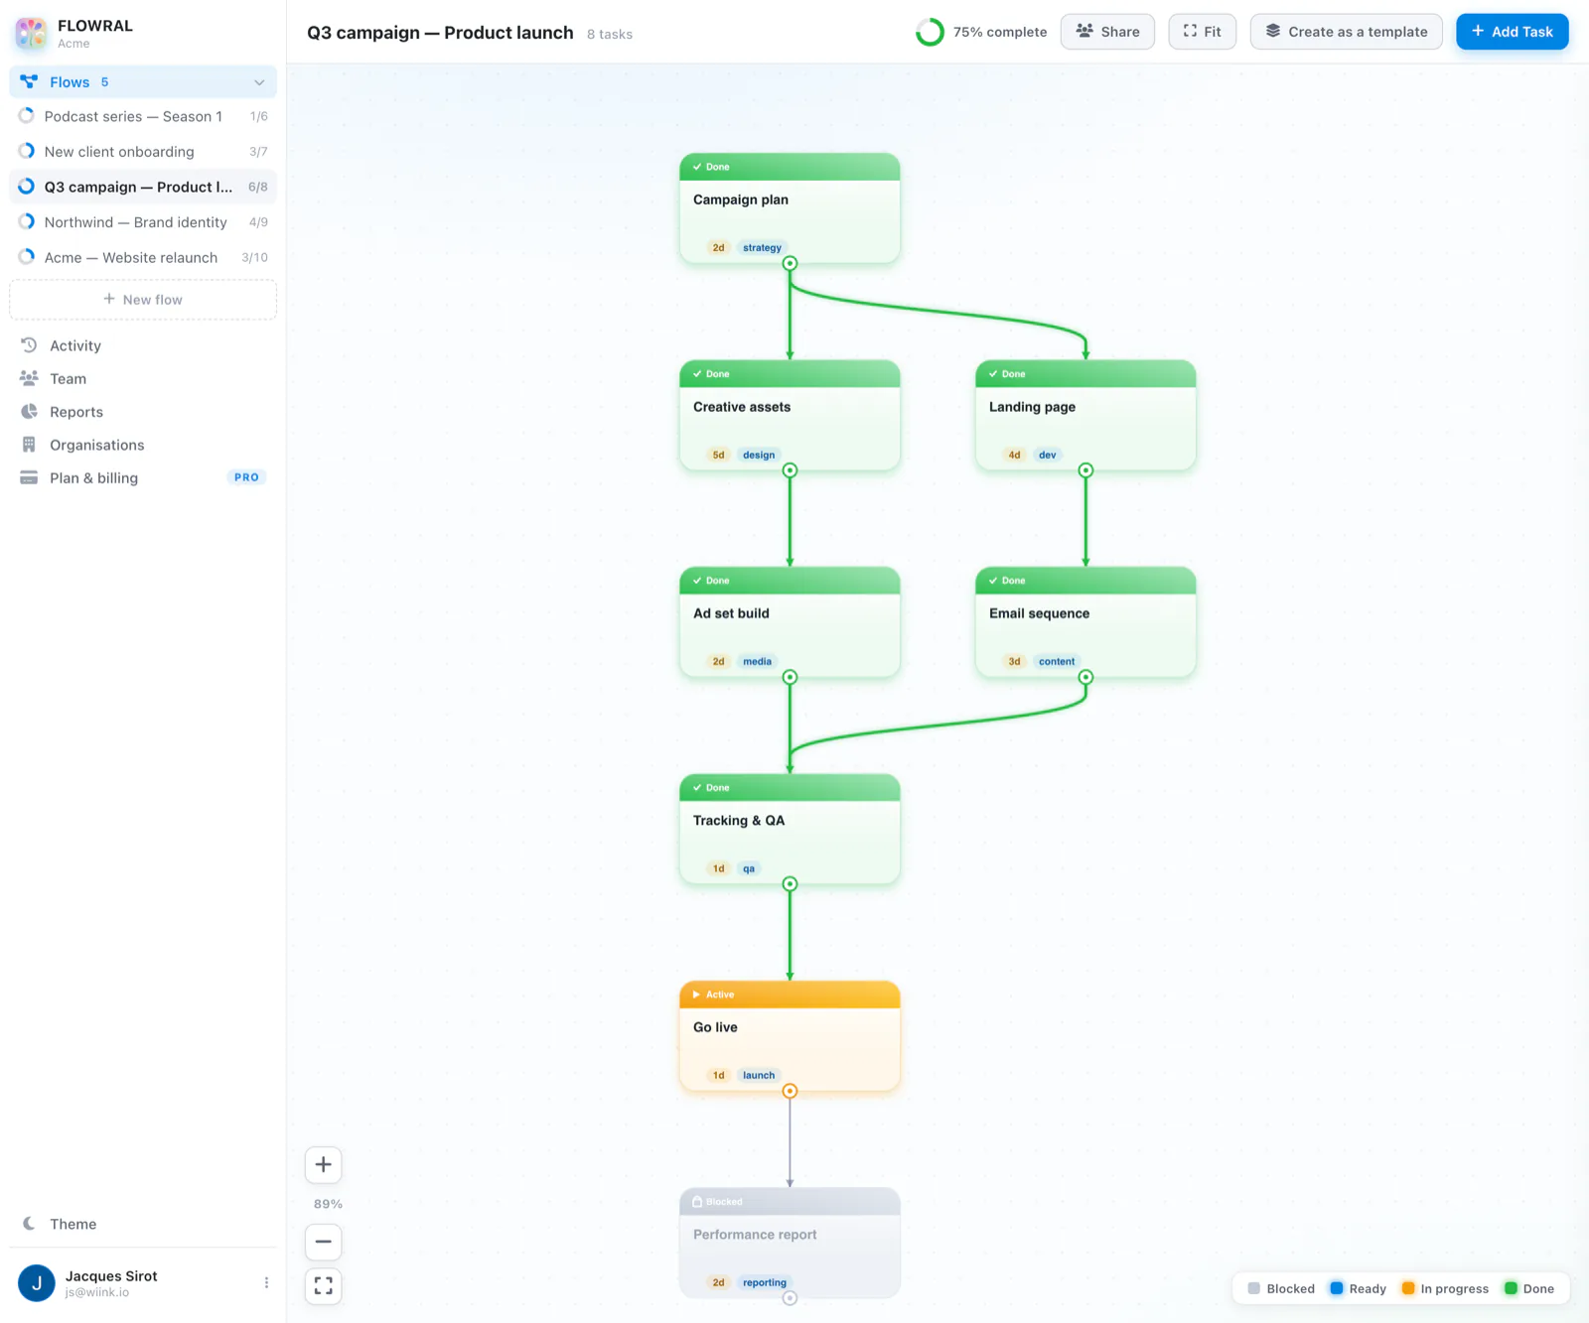The image size is (1589, 1323).
Task: Click the PRO badge
Action: pos(246,477)
